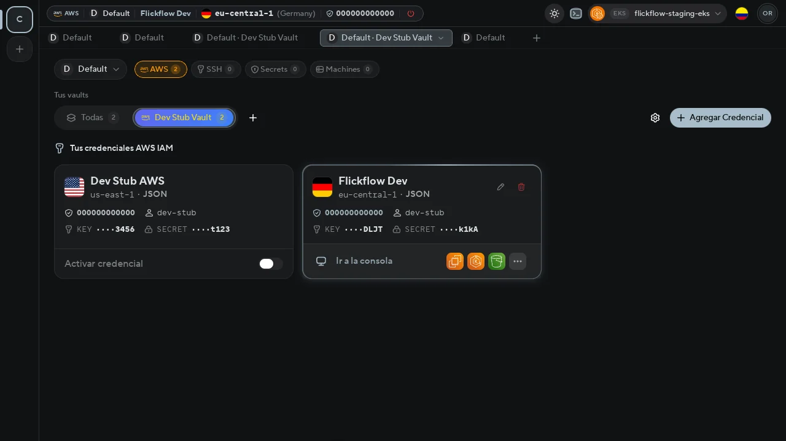786x441 pixels.
Task: Click the plus button in the left sidebar
Action: (20, 49)
